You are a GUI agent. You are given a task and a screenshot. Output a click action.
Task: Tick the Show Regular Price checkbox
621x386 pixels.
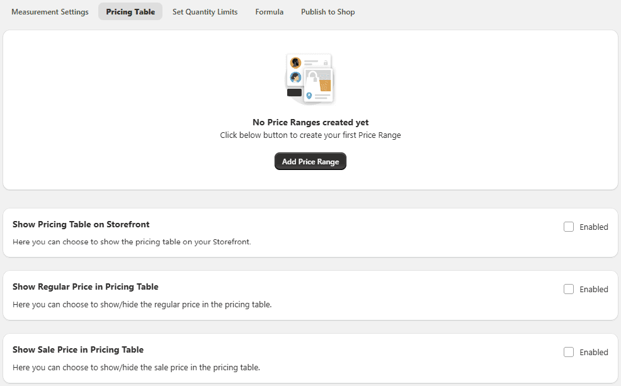[569, 290]
